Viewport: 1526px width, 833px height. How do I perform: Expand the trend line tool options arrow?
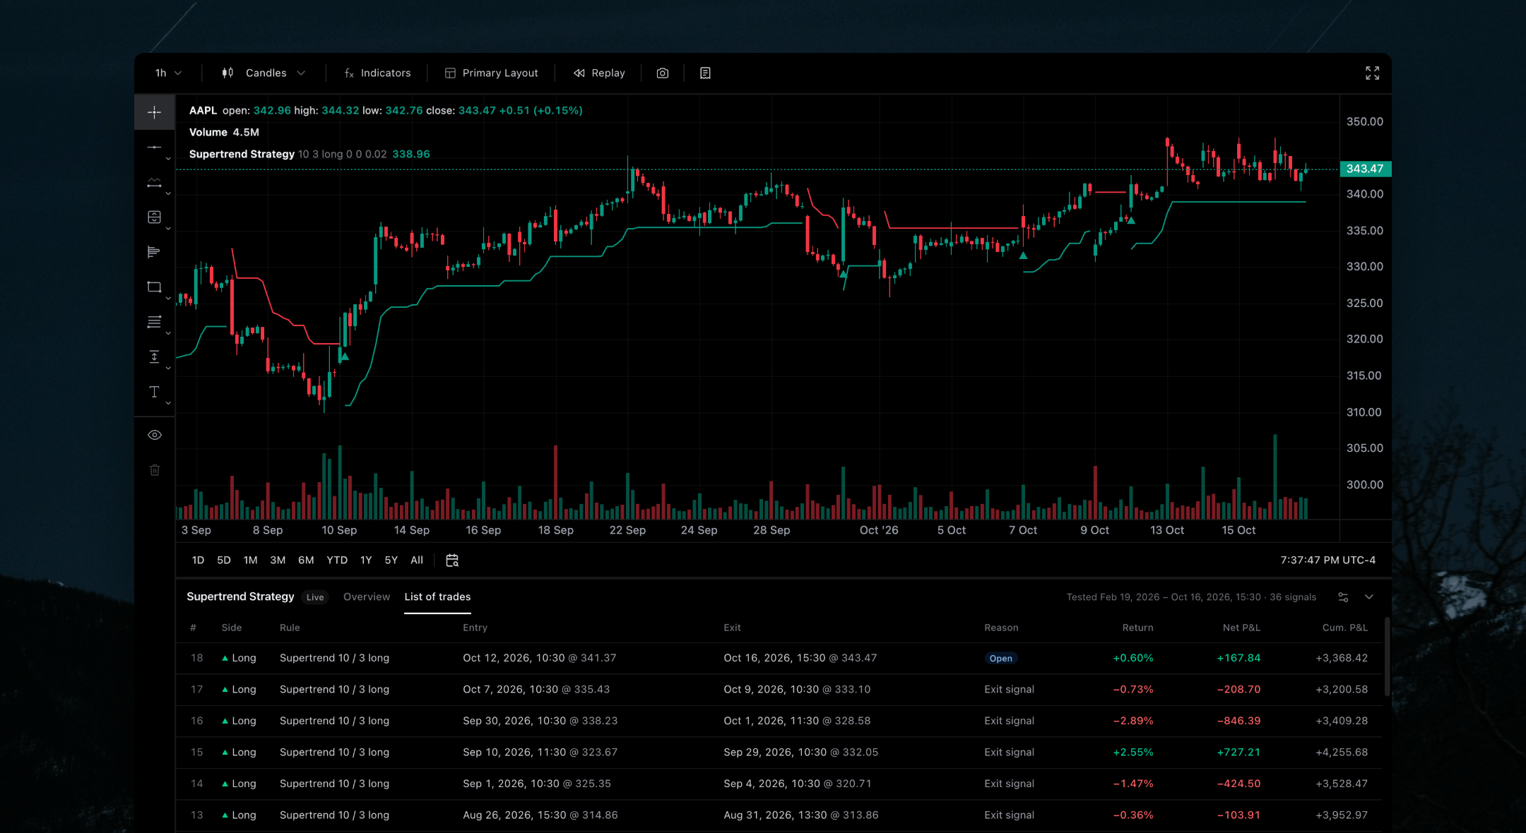(x=168, y=159)
